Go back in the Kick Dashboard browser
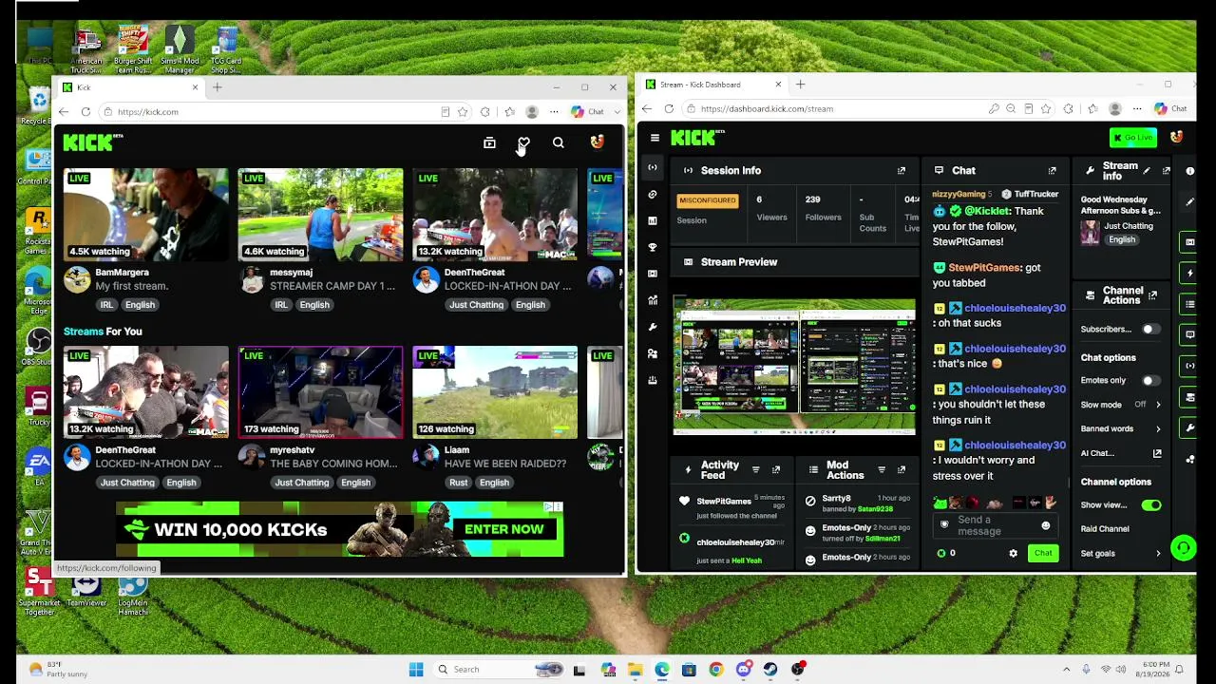Image resolution: width=1216 pixels, height=684 pixels. point(647,109)
